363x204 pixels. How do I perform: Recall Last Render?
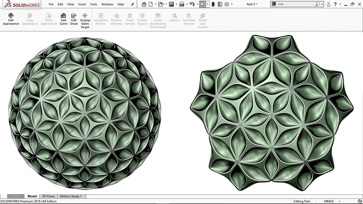point(203,21)
